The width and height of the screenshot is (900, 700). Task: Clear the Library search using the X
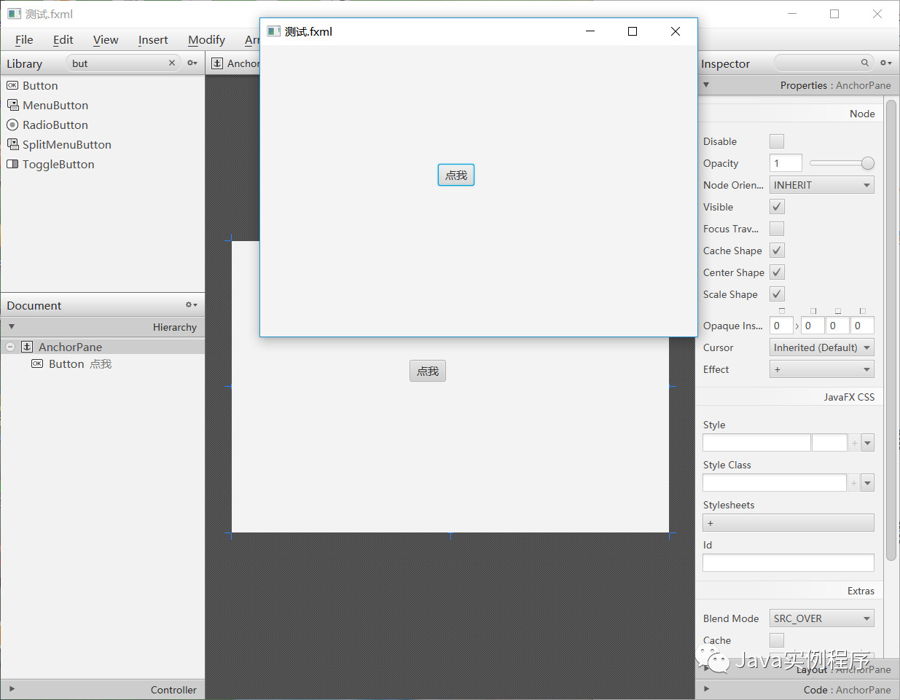click(x=172, y=63)
